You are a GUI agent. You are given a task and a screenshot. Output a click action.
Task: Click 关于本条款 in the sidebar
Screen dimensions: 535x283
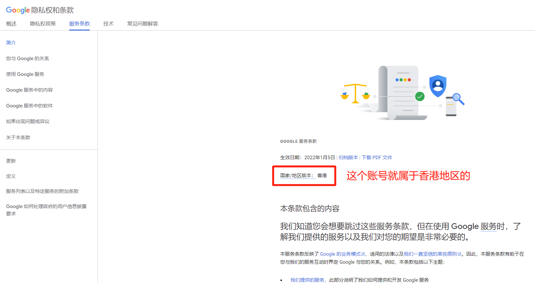[18, 138]
